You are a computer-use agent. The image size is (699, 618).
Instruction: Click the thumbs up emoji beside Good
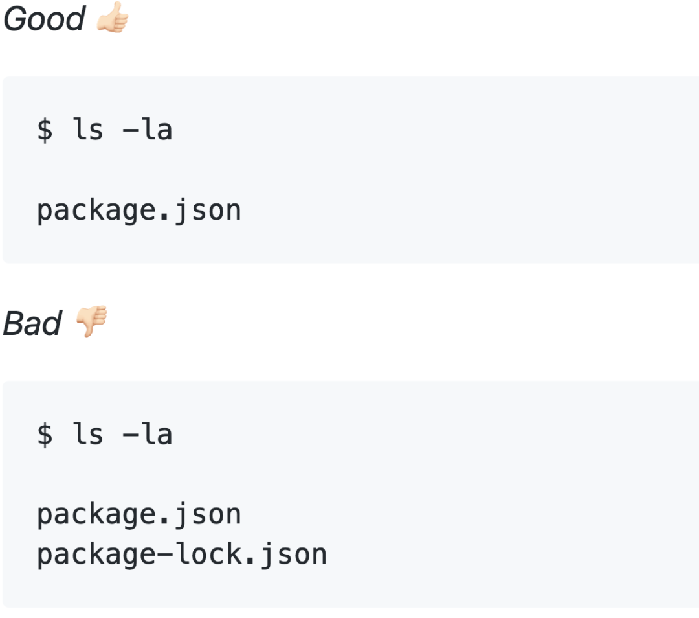pos(113,17)
